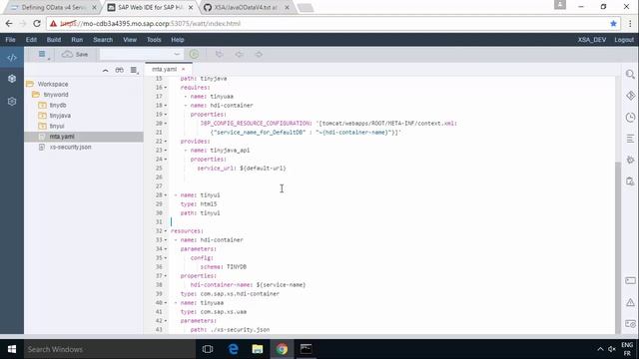
Task: Collapse the file tree using the chevron-up icon
Action: point(106,71)
